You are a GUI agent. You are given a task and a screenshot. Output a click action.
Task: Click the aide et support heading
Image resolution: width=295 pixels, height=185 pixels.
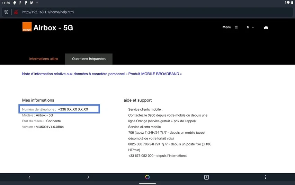click(x=138, y=100)
